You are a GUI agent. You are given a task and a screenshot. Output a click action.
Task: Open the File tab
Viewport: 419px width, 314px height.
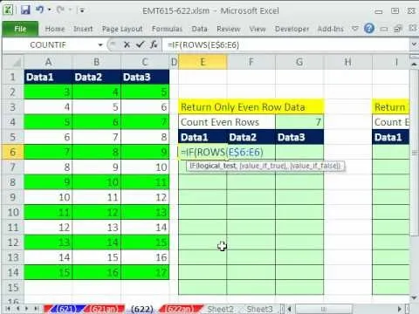coord(20,29)
